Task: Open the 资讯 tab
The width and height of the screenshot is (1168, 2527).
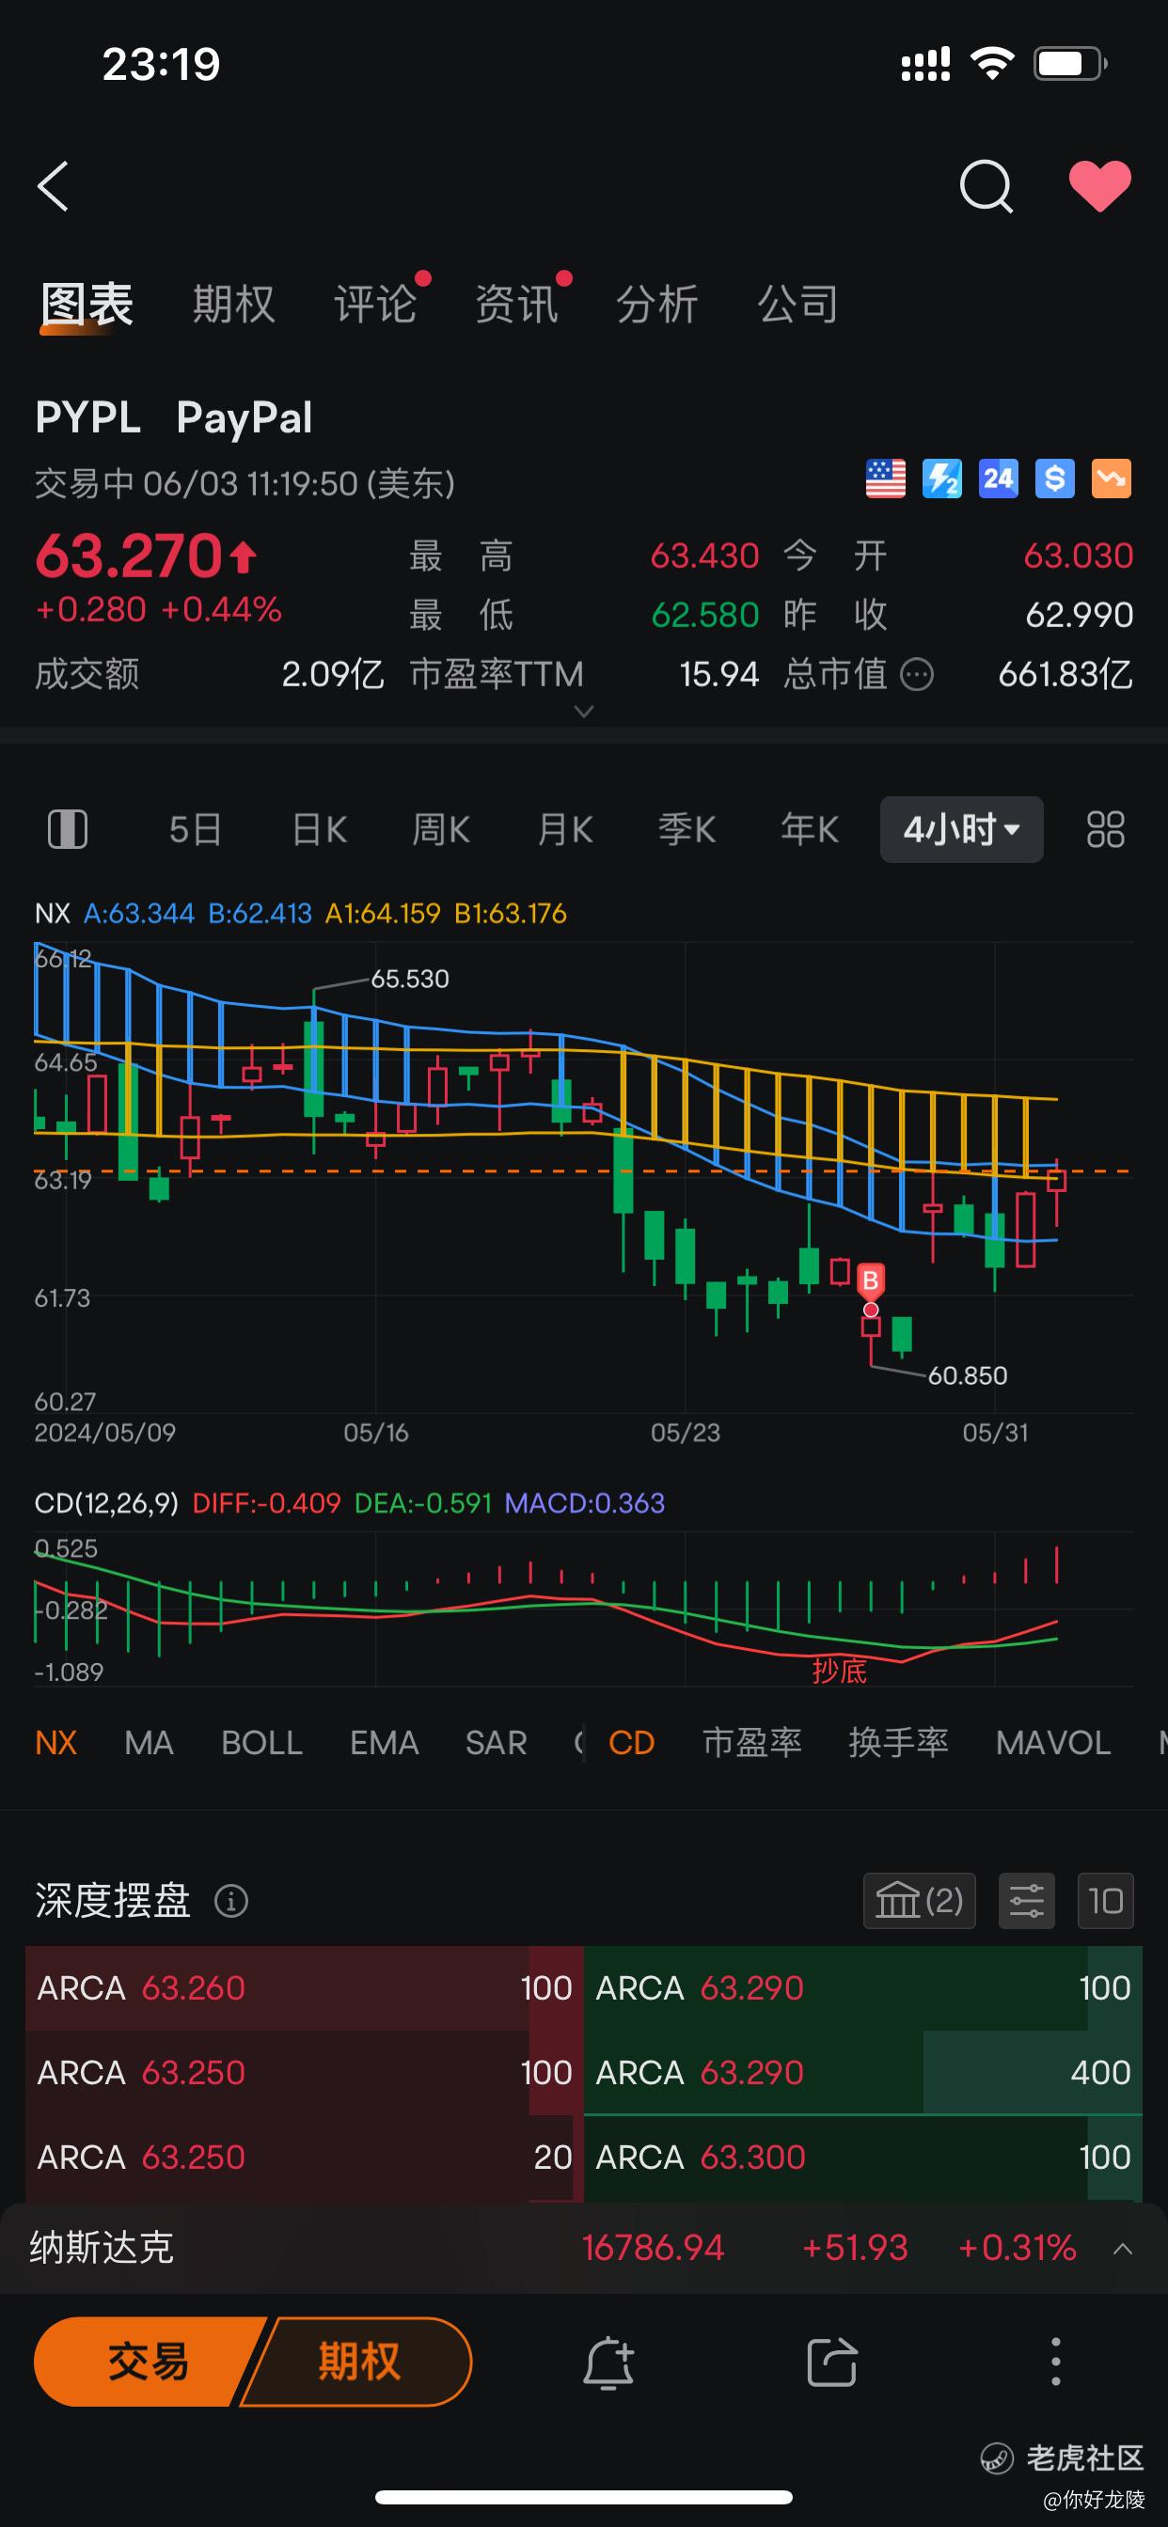Action: 516,304
